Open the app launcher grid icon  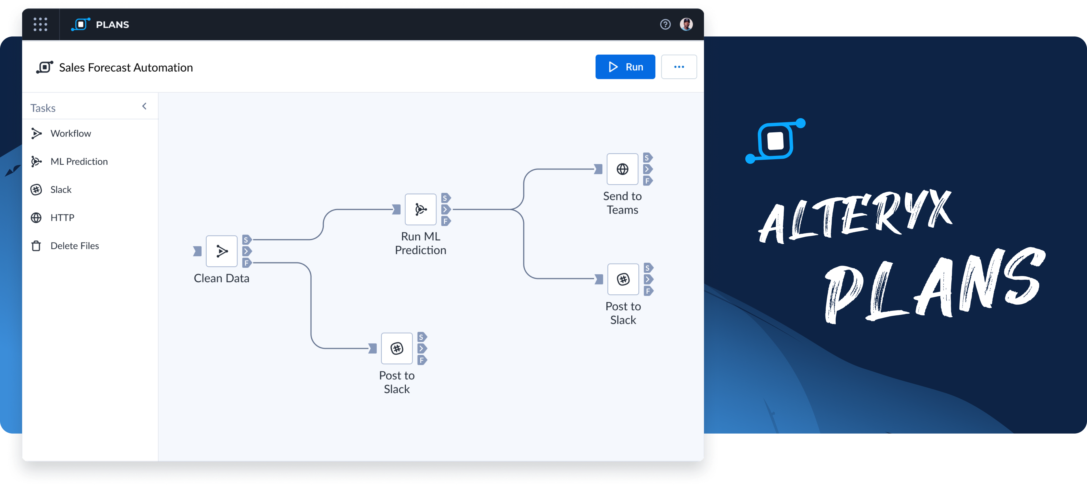tap(40, 24)
